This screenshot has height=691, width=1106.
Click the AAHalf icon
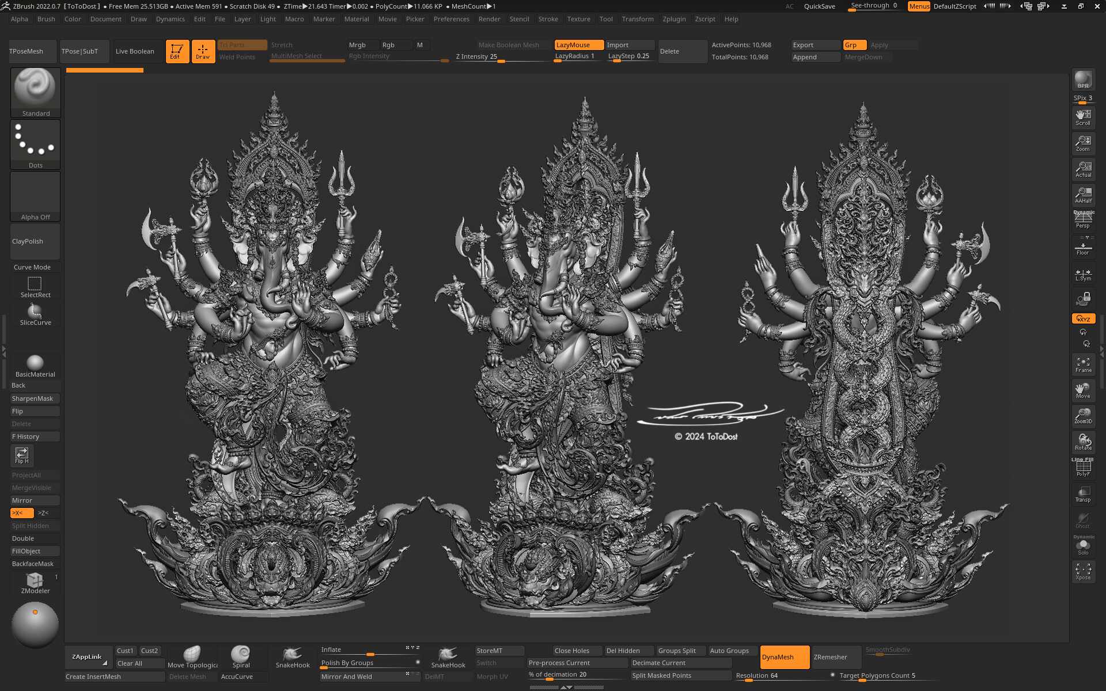pos(1083,195)
